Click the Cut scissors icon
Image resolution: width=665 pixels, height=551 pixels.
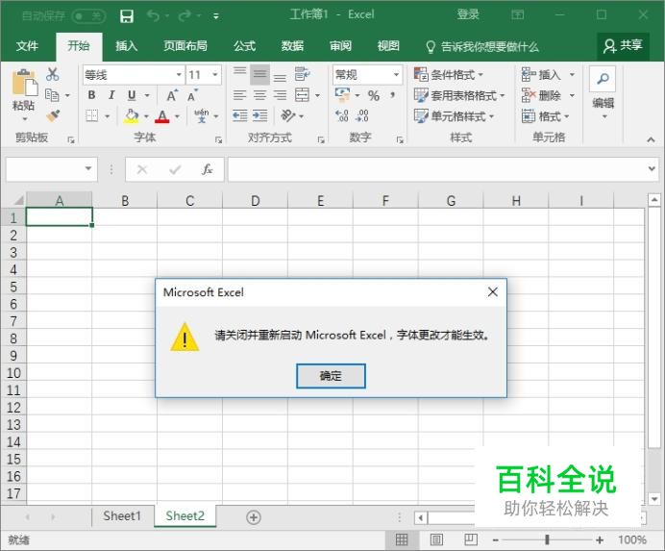pyautogui.click(x=53, y=74)
